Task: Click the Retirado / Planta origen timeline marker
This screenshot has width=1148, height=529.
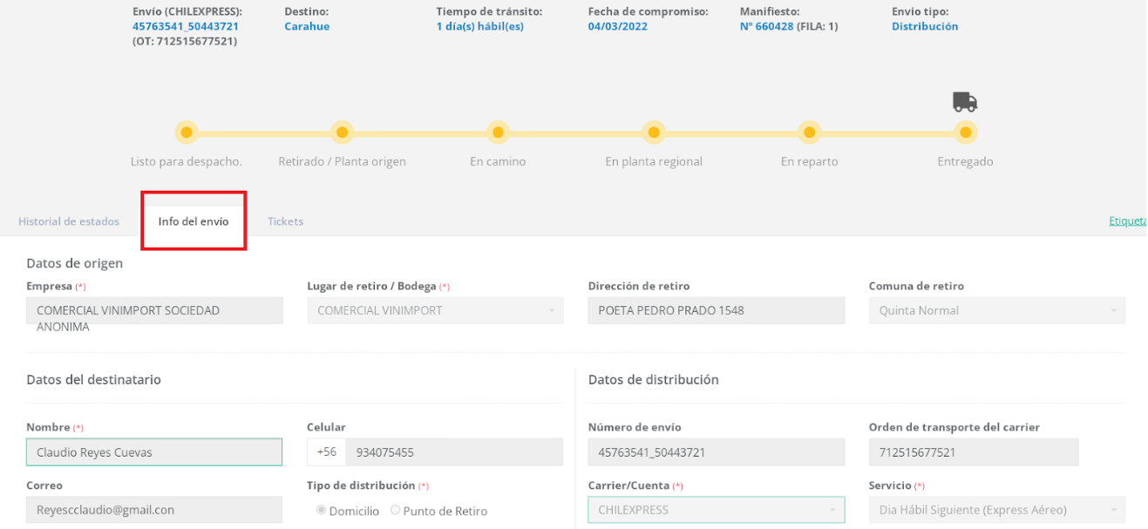Action: tap(342, 132)
